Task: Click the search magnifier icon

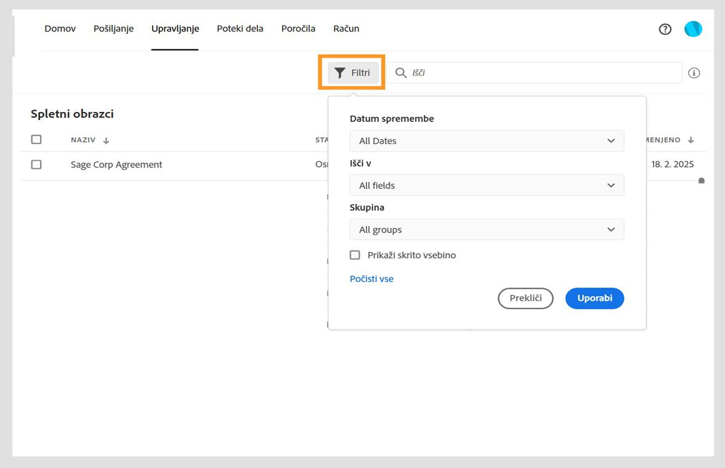Action: (x=401, y=73)
